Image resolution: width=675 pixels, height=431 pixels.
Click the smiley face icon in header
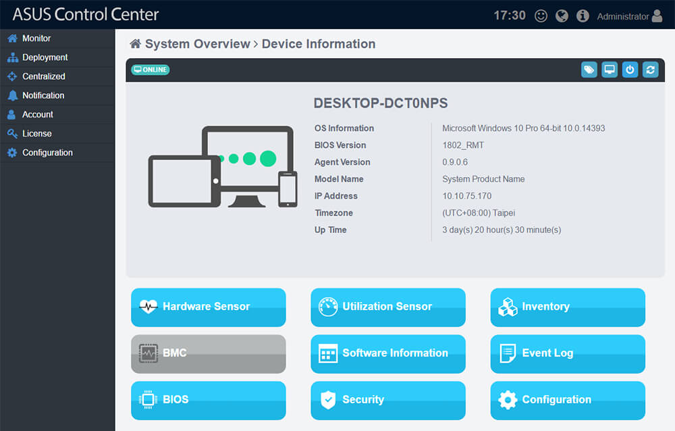(x=541, y=16)
